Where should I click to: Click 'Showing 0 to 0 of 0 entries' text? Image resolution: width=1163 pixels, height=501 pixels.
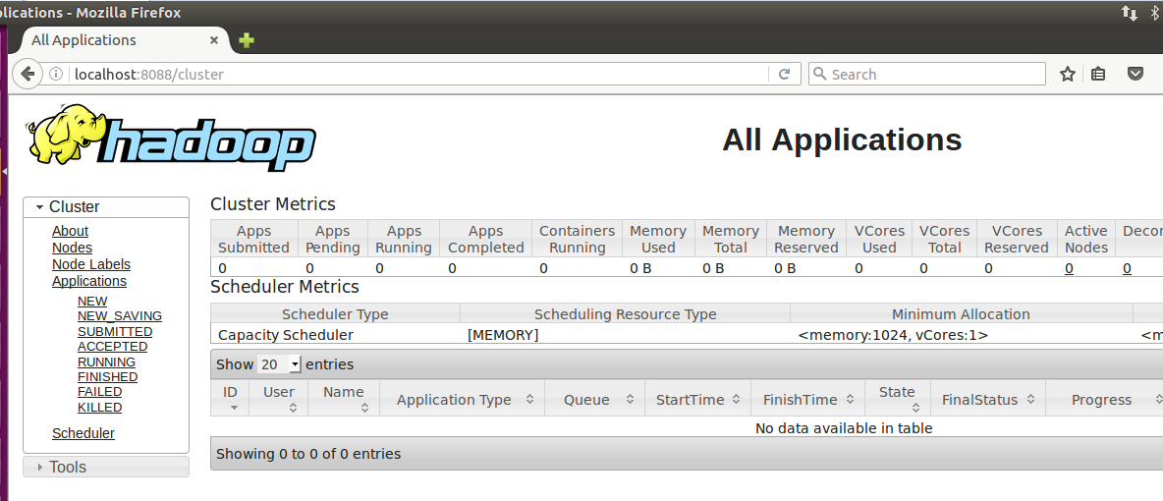tap(308, 454)
